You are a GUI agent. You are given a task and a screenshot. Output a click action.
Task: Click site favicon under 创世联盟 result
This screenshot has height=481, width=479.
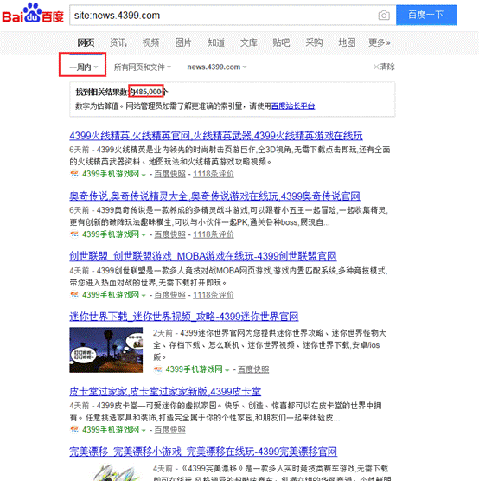click(74, 295)
